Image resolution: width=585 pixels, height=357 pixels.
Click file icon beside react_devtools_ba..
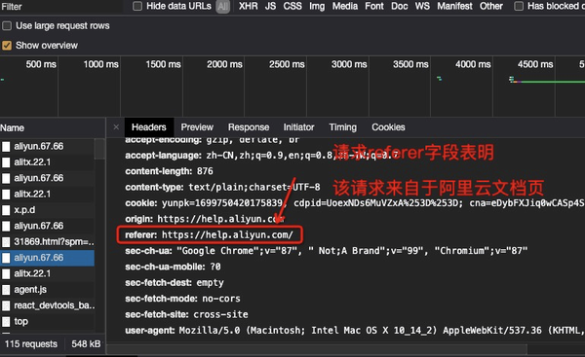click(6, 305)
